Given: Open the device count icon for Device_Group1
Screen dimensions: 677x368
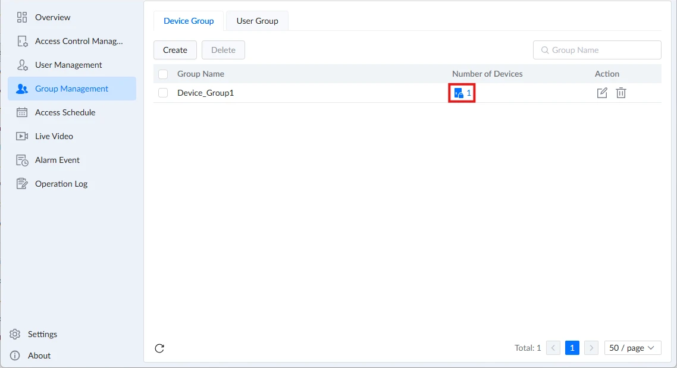Looking at the screenshot, I should [459, 93].
